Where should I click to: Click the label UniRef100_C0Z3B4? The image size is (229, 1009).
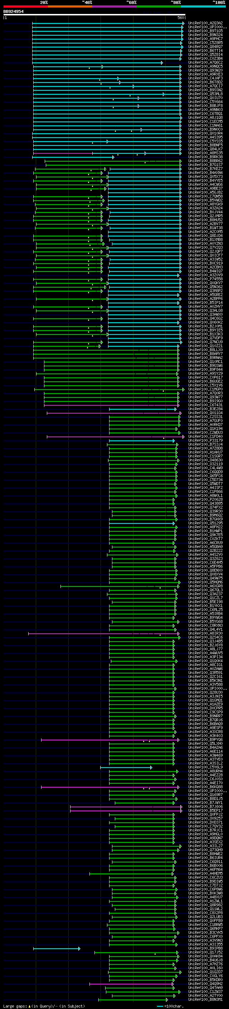pyautogui.click(x=205, y=58)
